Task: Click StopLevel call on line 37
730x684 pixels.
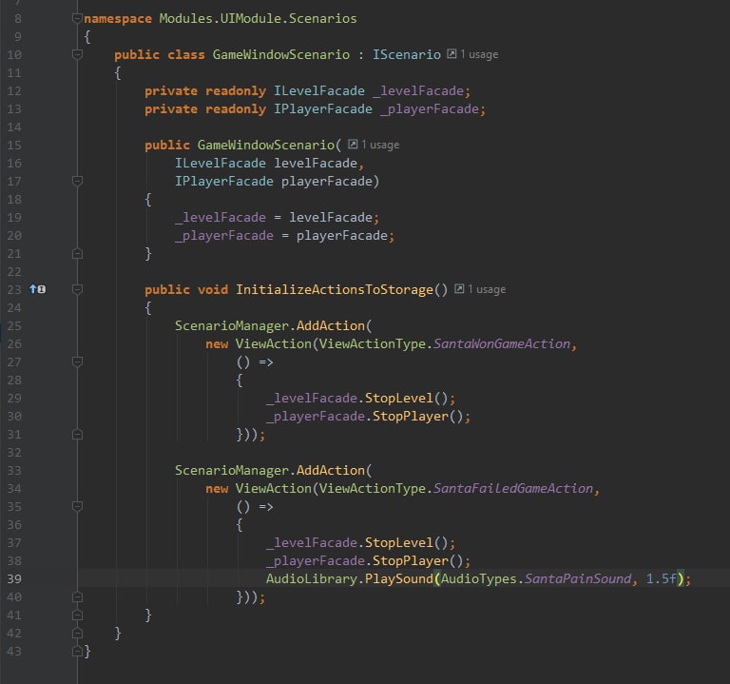Action: (399, 543)
